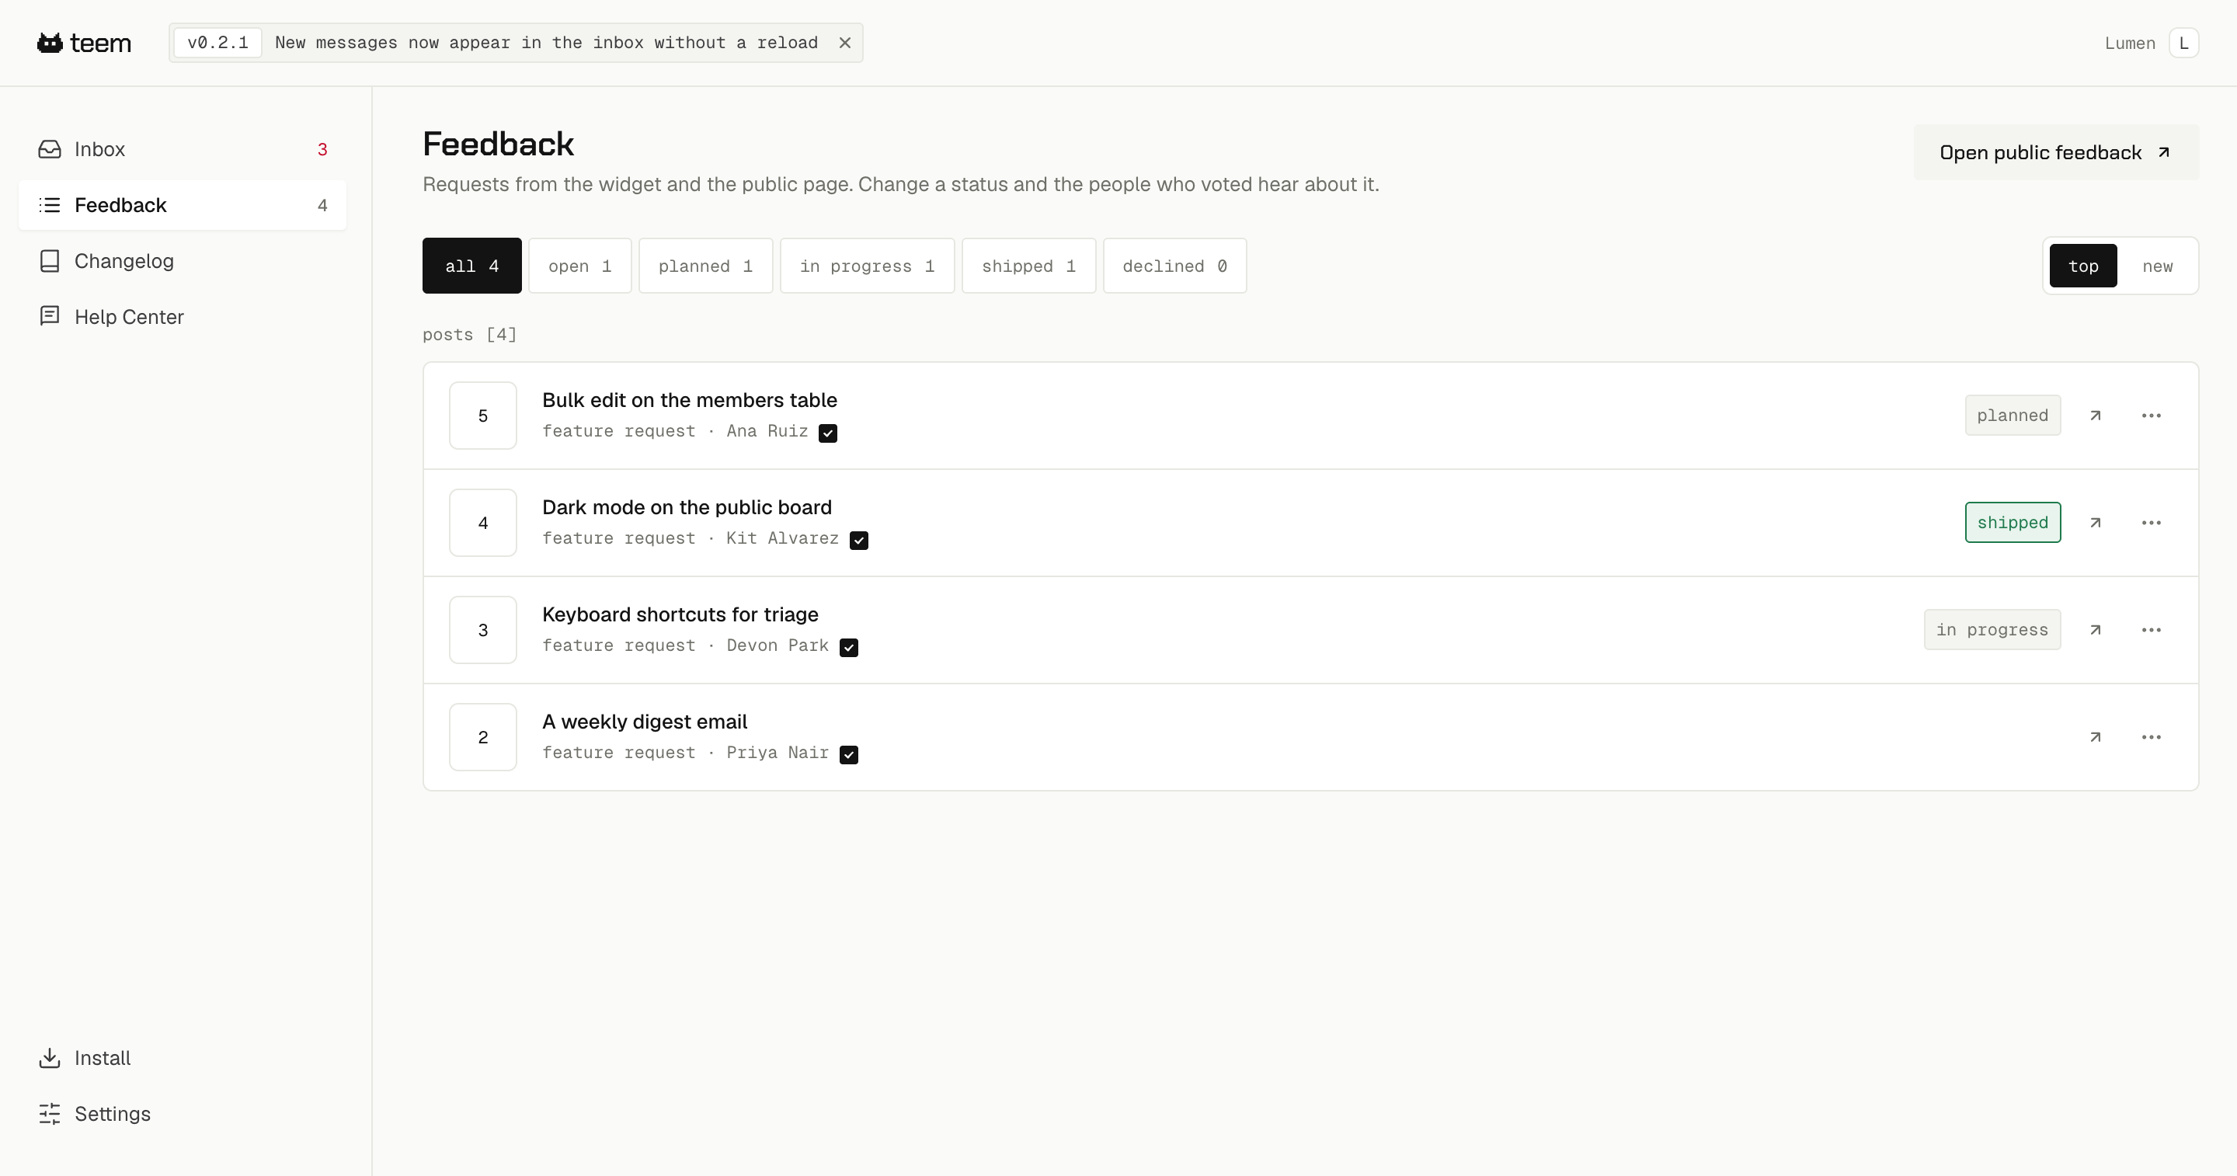The image size is (2237, 1176).
Task: Open Keyboard shortcuts post via arrow icon
Action: click(2095, 630)
